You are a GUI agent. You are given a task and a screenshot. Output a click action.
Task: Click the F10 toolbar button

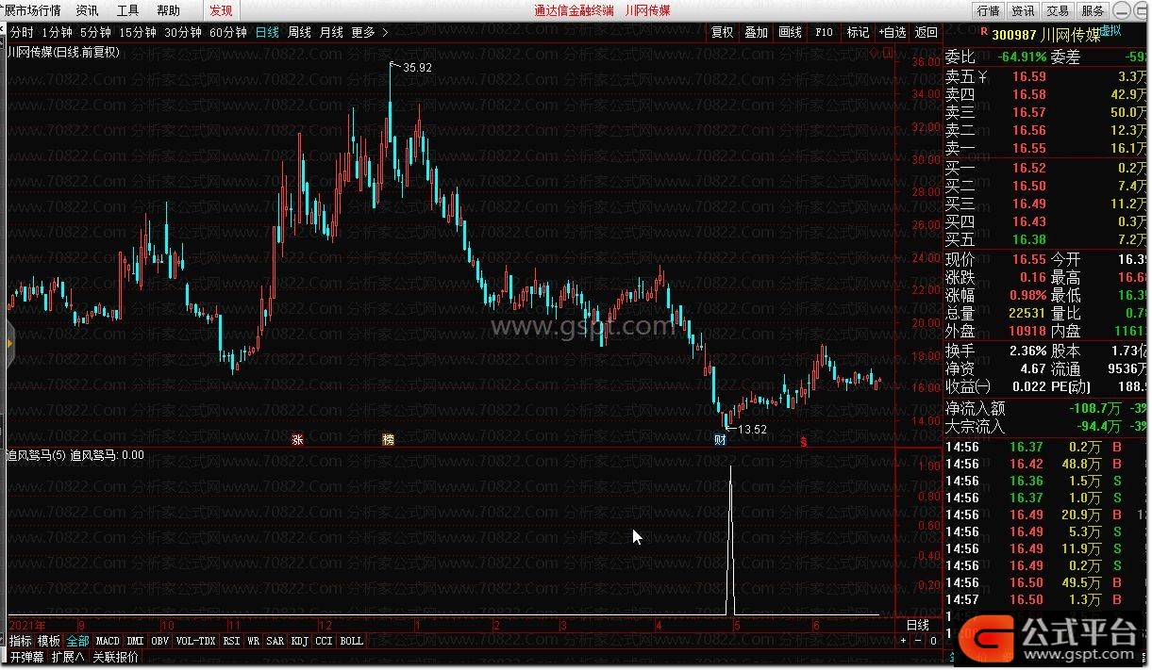pyautogui.click(x=824, y=32)
